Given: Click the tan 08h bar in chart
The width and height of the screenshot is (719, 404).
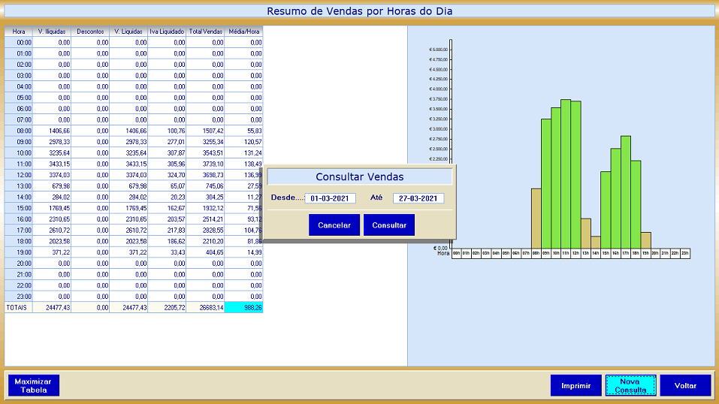Looking at the screenshot, I should 536,218.
